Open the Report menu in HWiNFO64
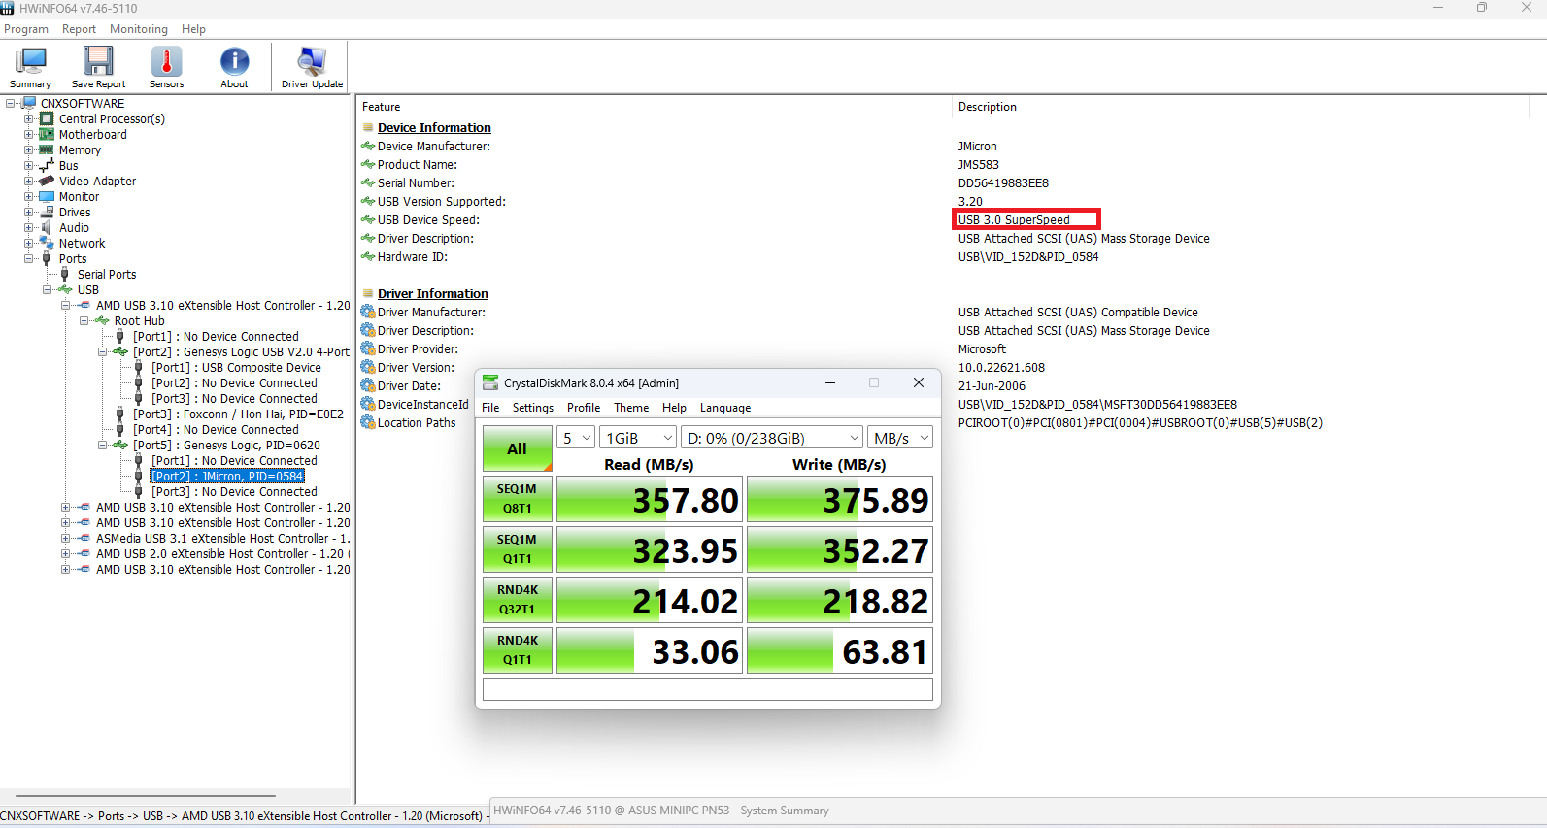Viewport: 1547px width, 828px height. [79, 29]
